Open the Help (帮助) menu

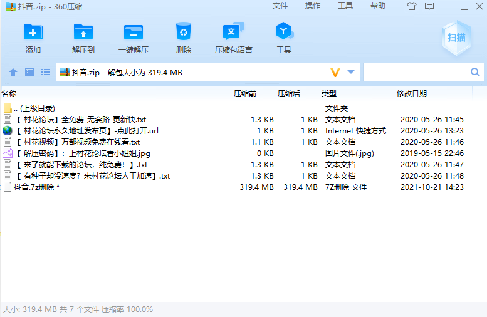(378, 6)
